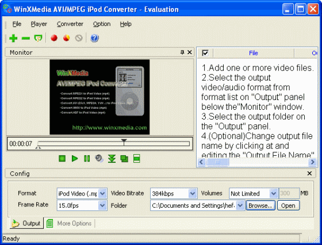Click the solid red record convert icon

pyautogui.click(x=54, y=38)
